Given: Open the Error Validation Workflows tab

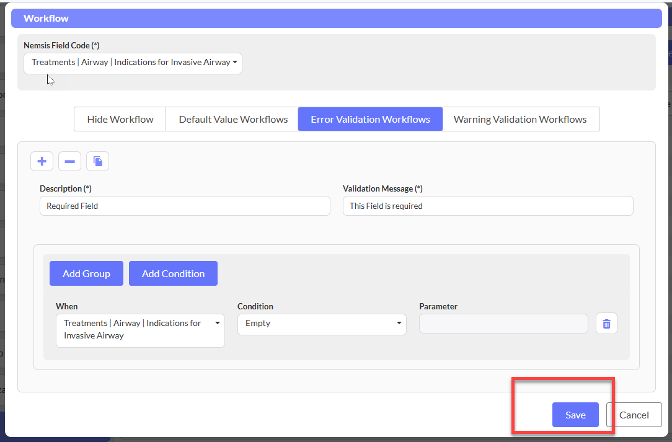Looking at the screenshot, I should [x=370, y=119].
